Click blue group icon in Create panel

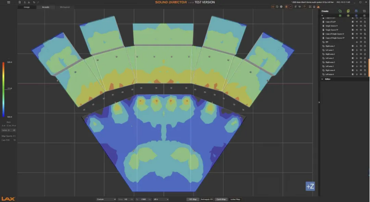point(356,11)
